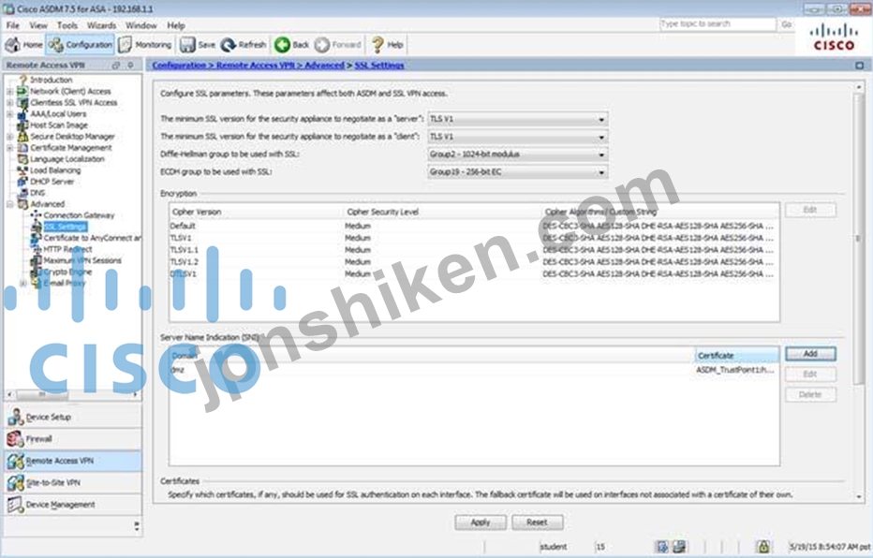
Task: Expand Clientless SSL VPN Access node
Action: tap(9, 102)
